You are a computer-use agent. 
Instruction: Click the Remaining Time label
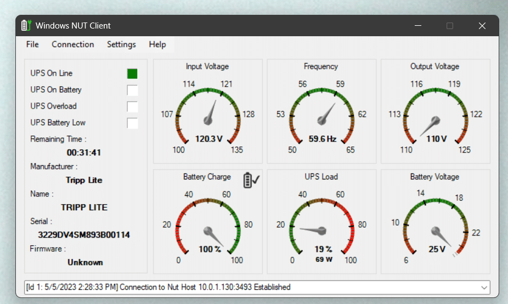(58, 139)
